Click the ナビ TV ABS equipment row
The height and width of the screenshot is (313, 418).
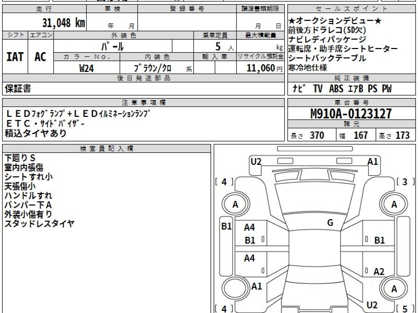(342, 89)
